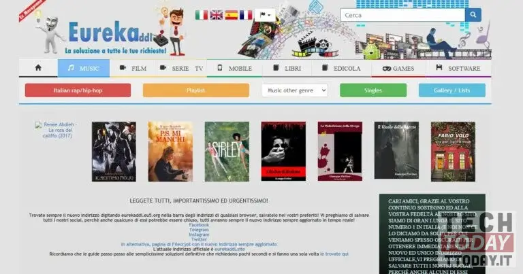Click the Twitter link
523x274 pixels.
pos(199,239)
